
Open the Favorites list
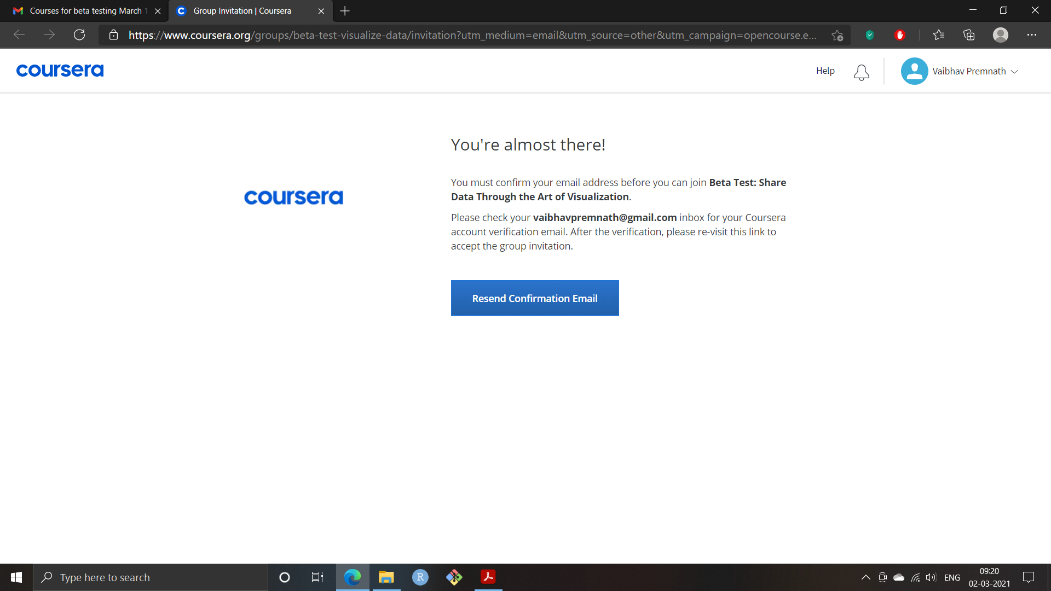(x=939, y=35)
